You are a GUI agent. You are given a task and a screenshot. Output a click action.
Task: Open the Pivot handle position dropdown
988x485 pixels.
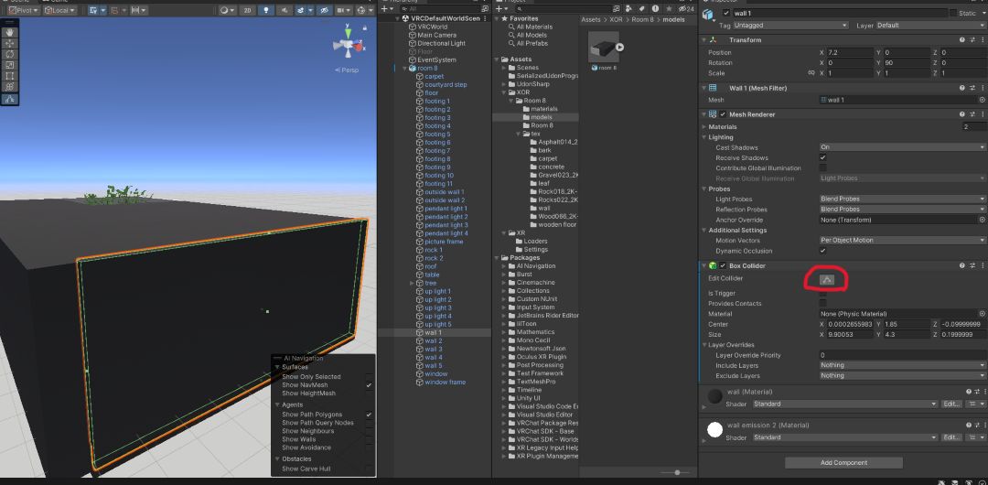[23, 10]
